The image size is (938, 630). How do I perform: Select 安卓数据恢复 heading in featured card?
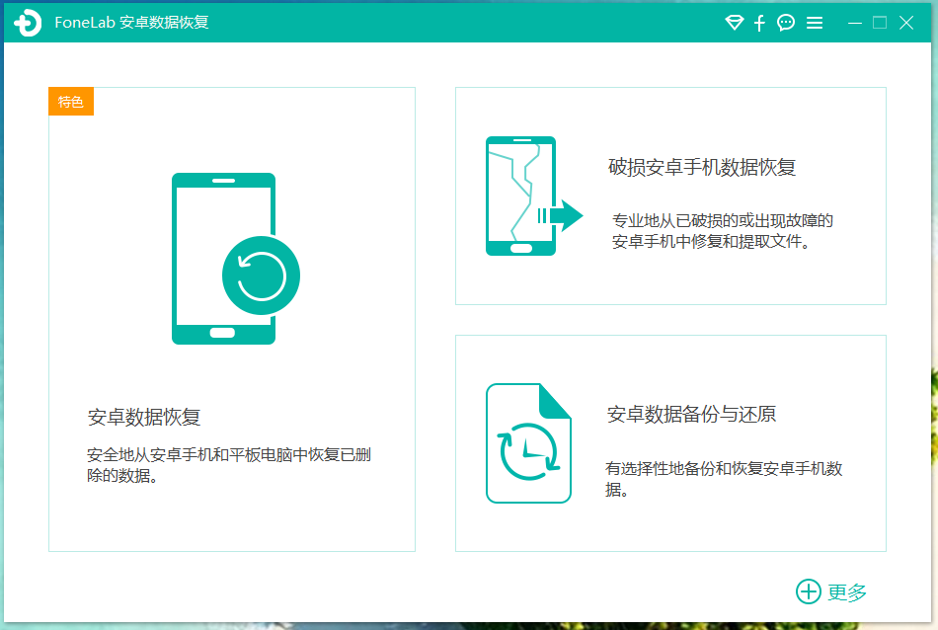pos(143,417)
